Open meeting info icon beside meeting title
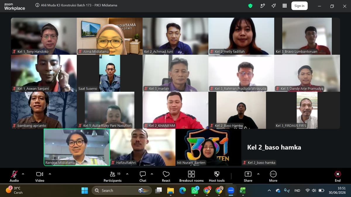 pos(37,5)
